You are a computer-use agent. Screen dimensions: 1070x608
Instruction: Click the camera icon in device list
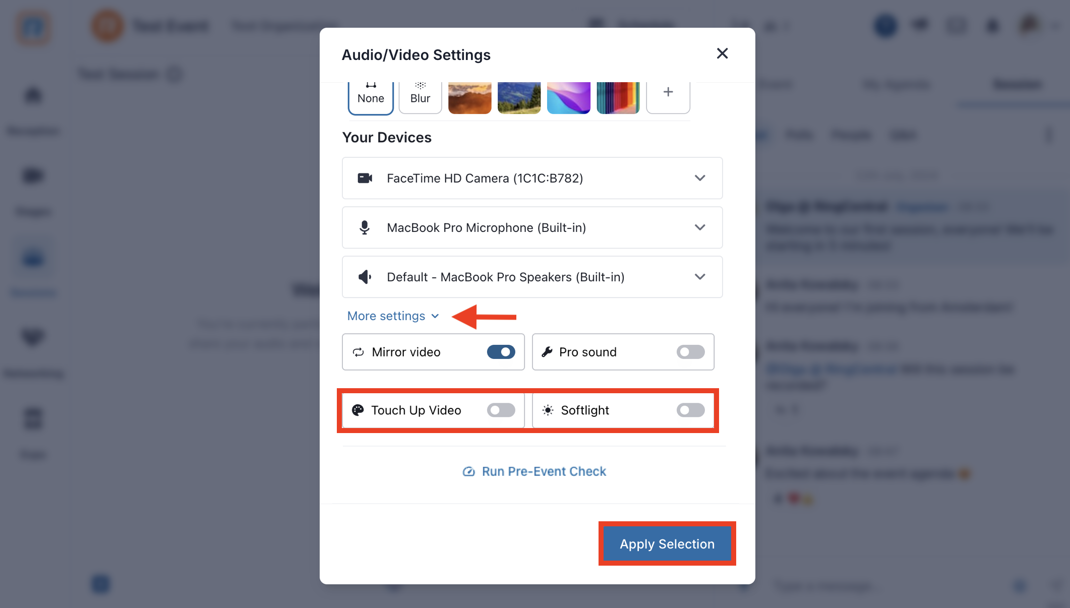(x=365, y=178)
